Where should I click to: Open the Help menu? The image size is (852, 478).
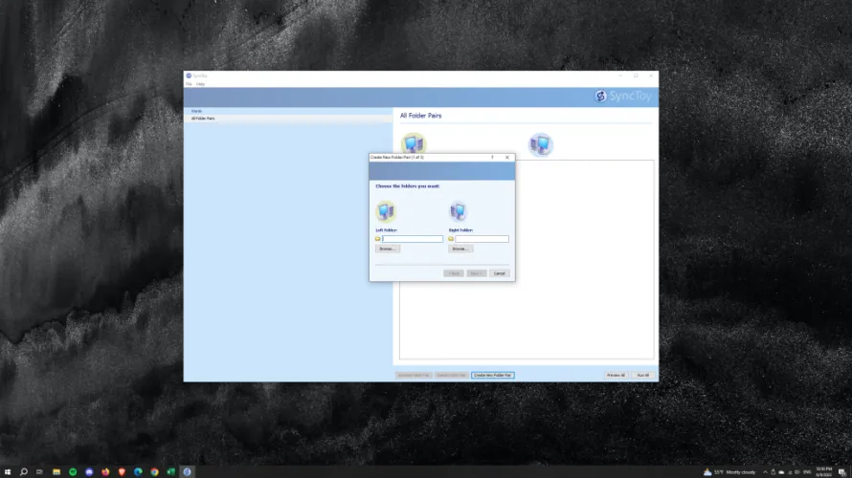pos(200,84)
